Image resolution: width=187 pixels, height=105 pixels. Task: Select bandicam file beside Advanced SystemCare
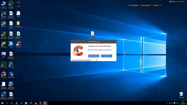[x=11, y=96]
